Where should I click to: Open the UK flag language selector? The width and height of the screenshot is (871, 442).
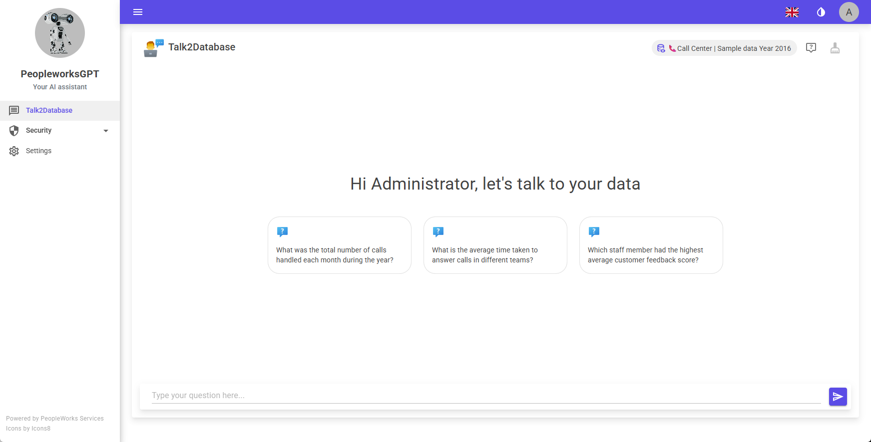(792, 12)
